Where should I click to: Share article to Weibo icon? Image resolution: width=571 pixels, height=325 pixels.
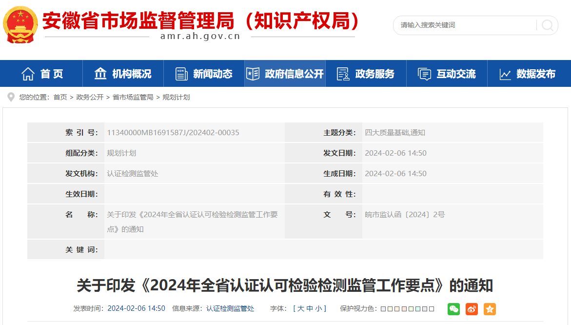pos(472,309)
